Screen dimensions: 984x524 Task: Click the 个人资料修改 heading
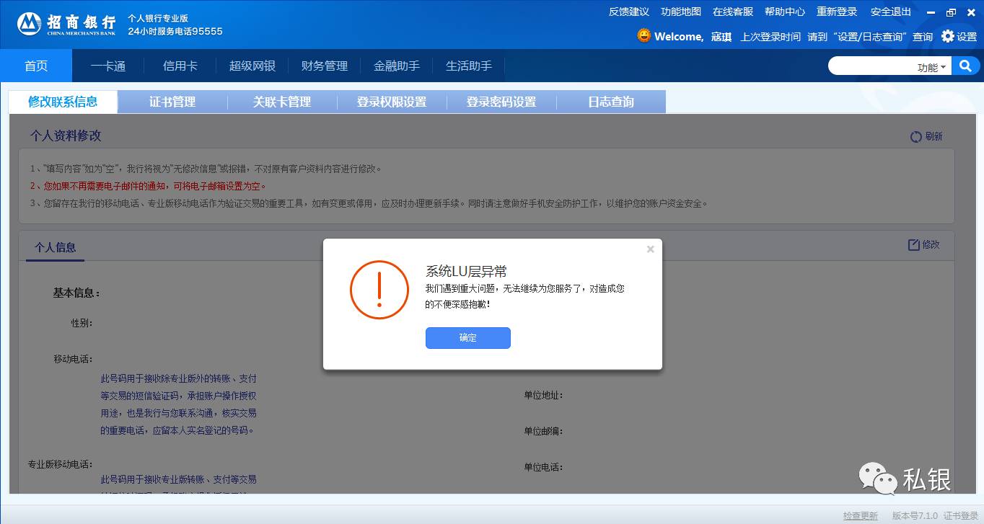coord(66,136)
